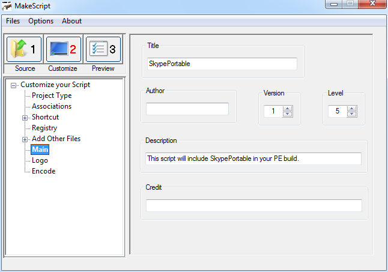Minimize the MakeScript window
Viewport: 388px width, 272px height.
coord(334,4)
